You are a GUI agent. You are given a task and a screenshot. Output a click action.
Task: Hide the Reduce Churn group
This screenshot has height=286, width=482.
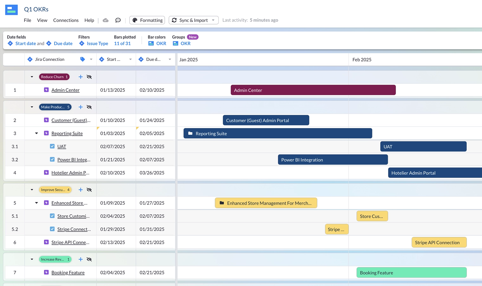point(89,77)
